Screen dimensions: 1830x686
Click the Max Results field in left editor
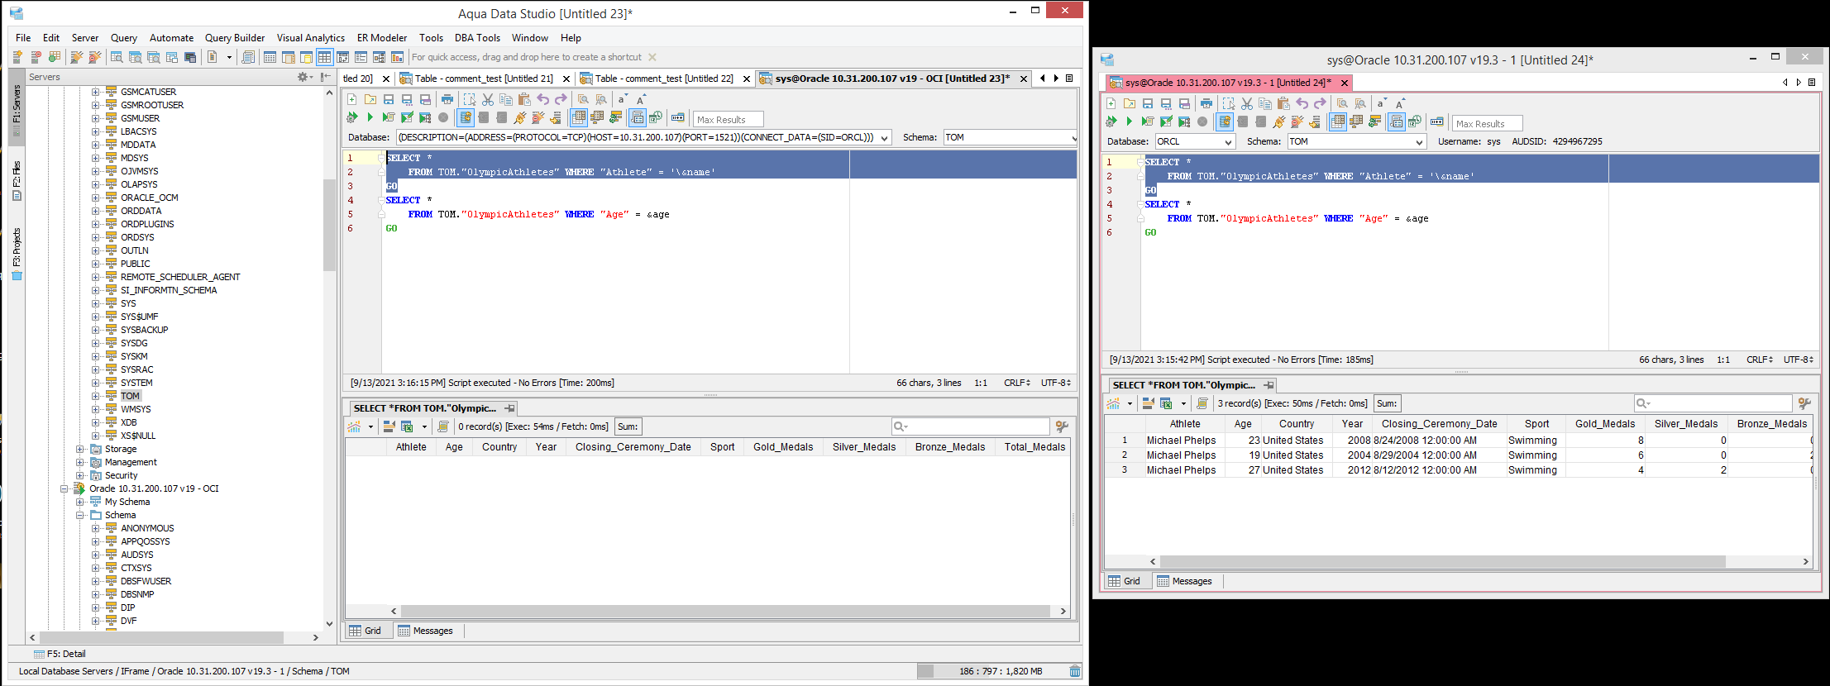[x=727, y=120]
